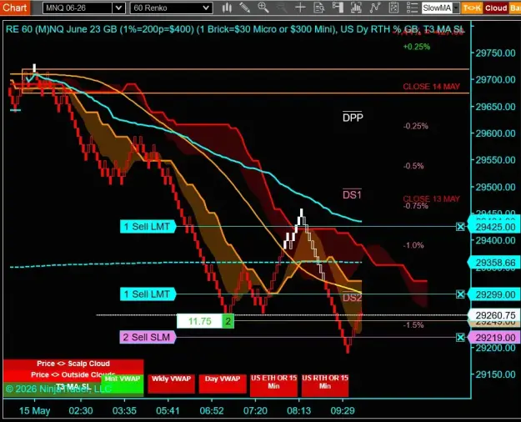521x422 pixels.
Task: Click the 29219.00 violet price marker
Action: (494, 338)
